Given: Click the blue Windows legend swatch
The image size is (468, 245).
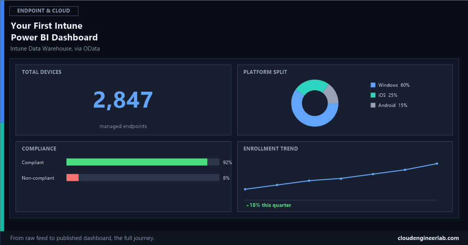Looking at the screenshot, I should click(x=373, y=85).
